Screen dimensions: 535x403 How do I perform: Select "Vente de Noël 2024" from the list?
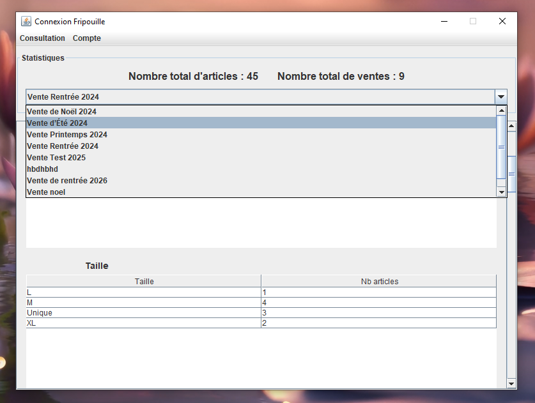(61, 112)
